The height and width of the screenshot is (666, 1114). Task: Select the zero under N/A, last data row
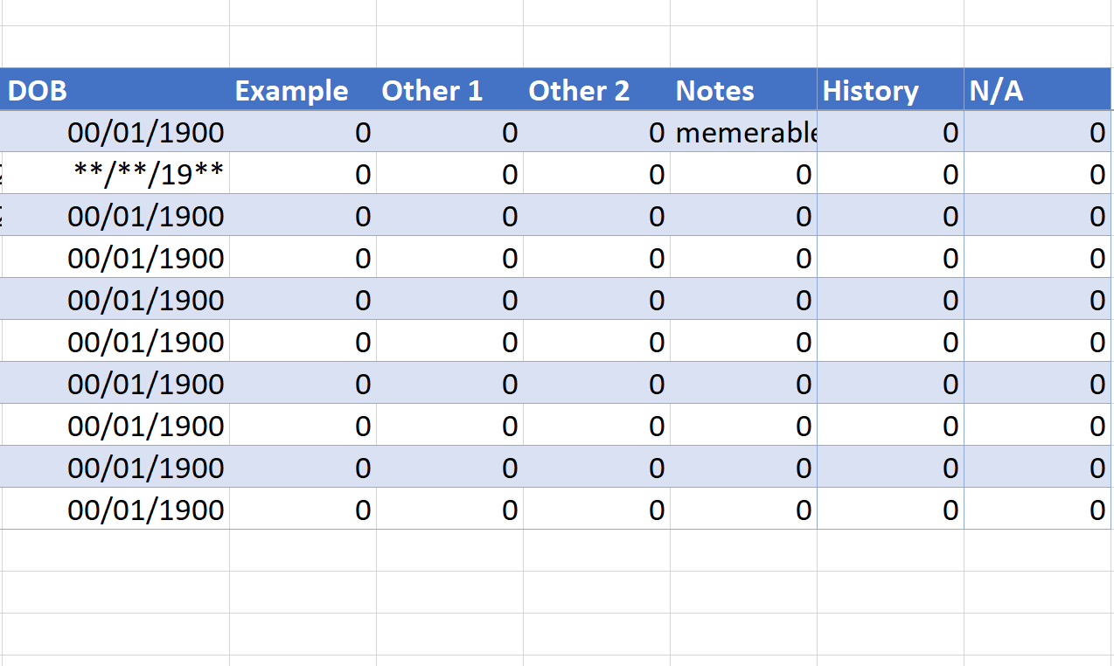1038,509
